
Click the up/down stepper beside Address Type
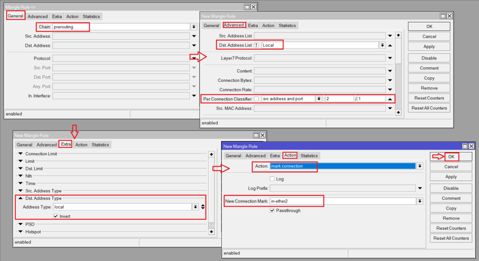203,207
